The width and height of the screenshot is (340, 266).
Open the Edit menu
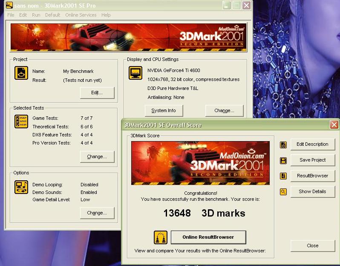(x=23, y=15)
